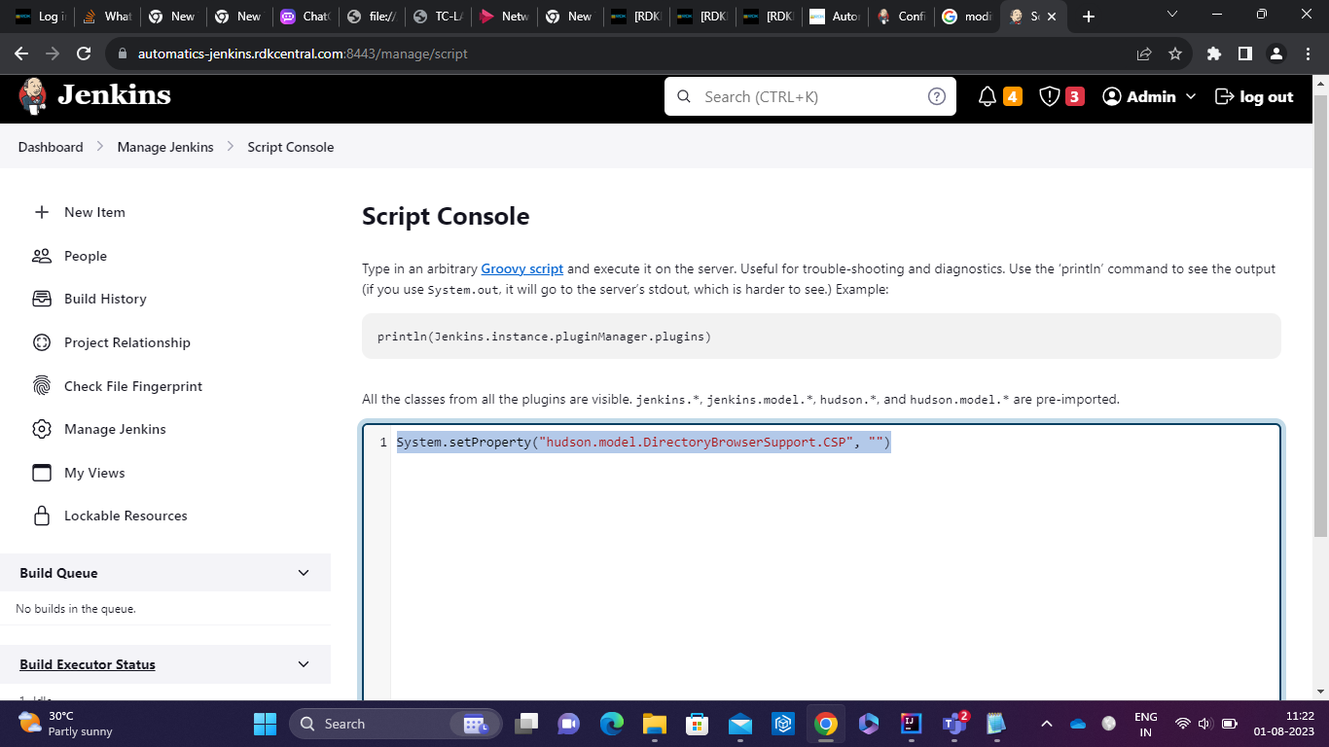Click the Check File Fingerprint icon
1329x747 pixels.
(42, 386)
